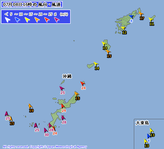Click the red legend arrow for 20–25 m/s
The width and height of the screenshot is (164, 149).
[x=47, y=20]
